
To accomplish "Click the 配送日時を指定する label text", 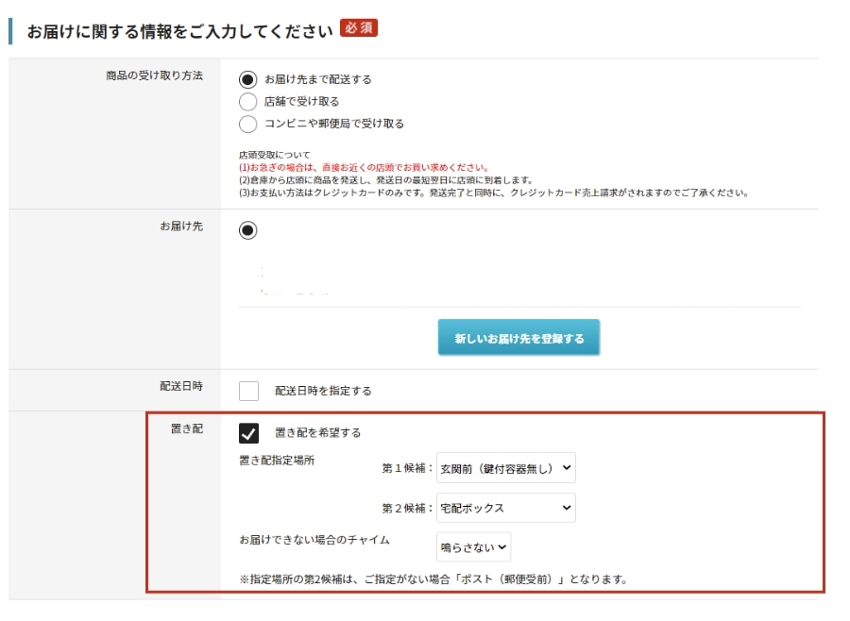I will 323,391.
